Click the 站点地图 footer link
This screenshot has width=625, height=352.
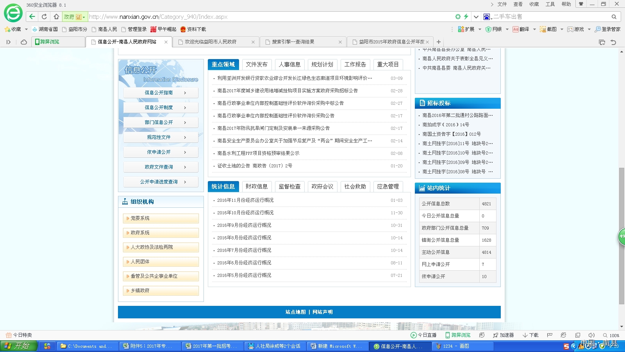(295, 312)
